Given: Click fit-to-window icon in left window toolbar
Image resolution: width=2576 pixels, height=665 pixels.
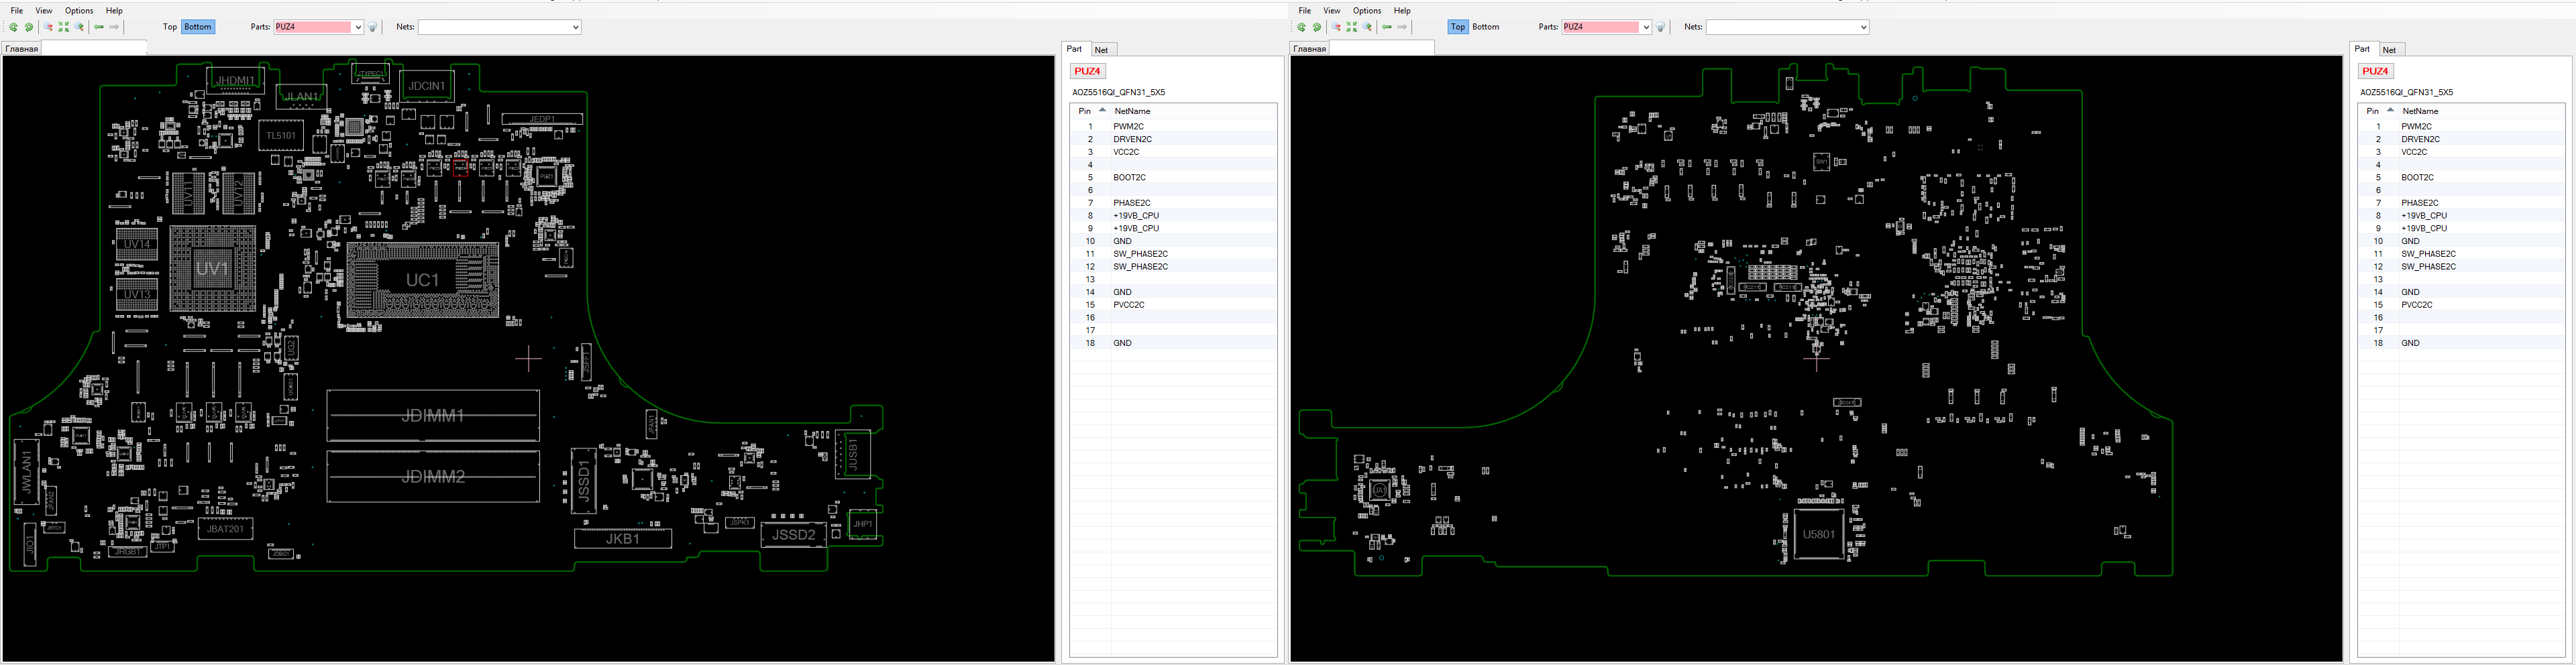Looking at the screenshot, I should (64, 27).
